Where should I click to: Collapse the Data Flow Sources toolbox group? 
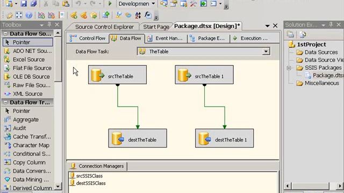[x=5, y=34]
